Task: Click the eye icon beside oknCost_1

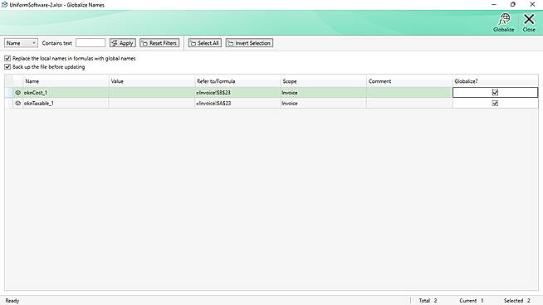Action: [18, 93]
